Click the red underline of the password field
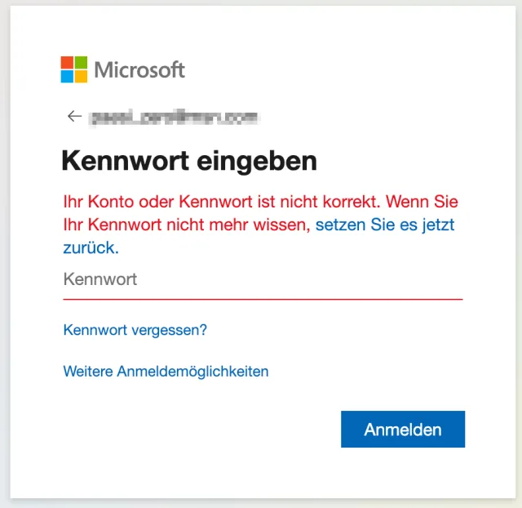The height and width of the screenshot is (508, 522). (x=263, y=299)
